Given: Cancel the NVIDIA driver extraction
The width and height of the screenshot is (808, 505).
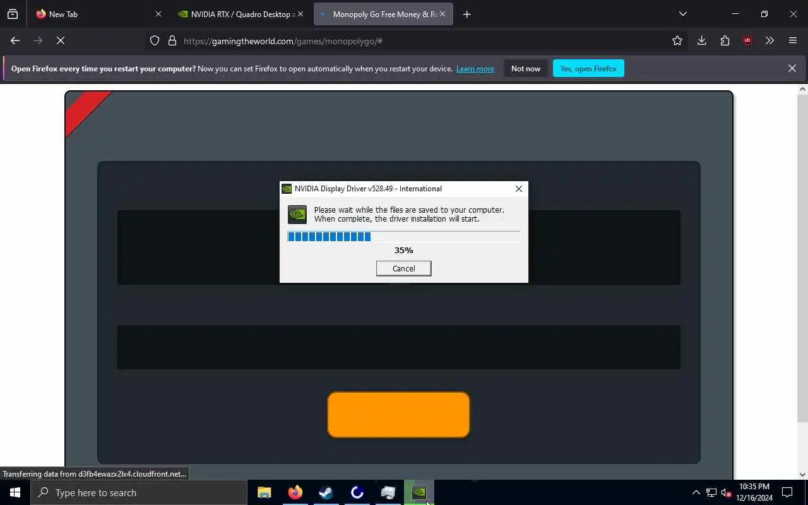Looking at the screenshot, I should coord(404,268).
